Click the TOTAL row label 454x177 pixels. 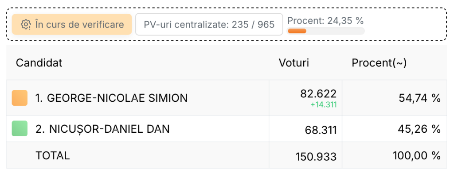click(53, 156)
